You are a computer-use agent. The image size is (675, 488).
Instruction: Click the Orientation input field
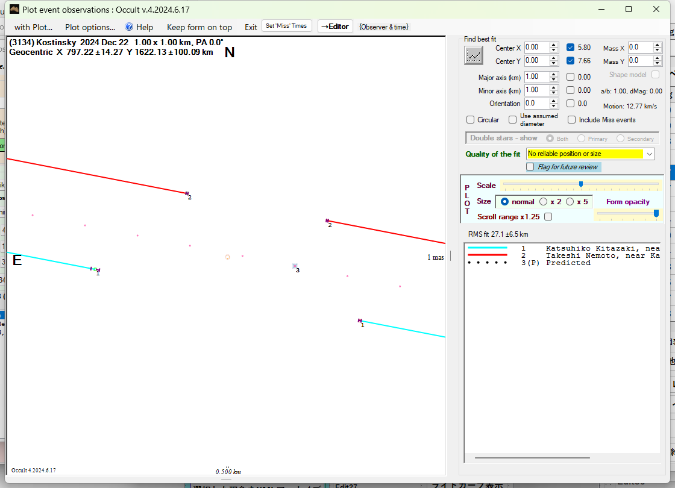click(x=536, y=104)
